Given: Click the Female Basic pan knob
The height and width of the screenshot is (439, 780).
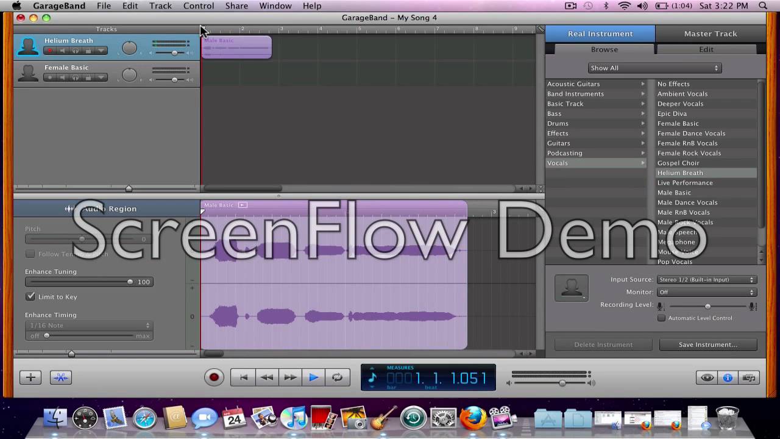Looking at the screenshot, I should [x=129, y=74].
